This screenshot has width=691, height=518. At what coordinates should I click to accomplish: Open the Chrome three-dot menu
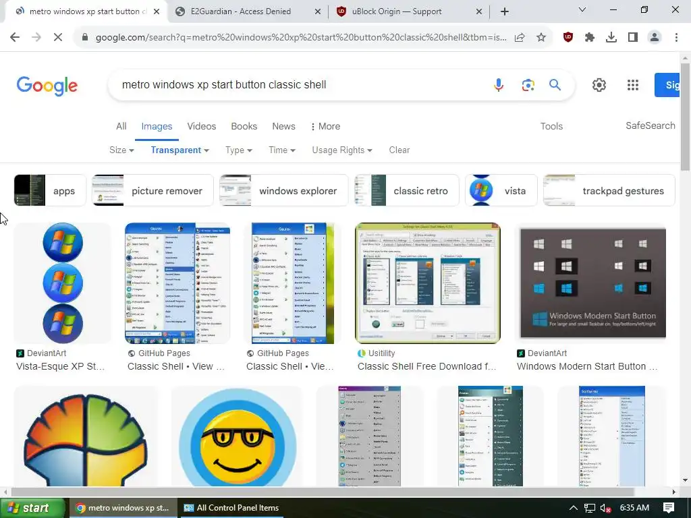[676, 38]
